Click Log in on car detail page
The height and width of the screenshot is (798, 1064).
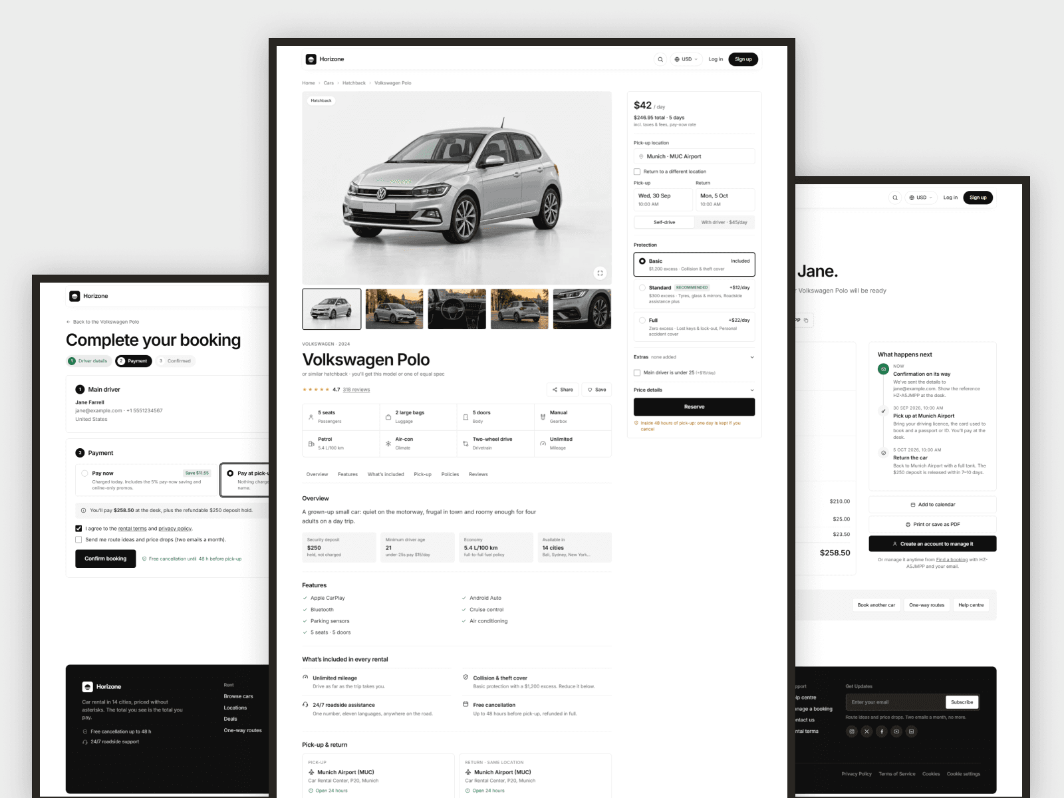(x=716, y=59)
